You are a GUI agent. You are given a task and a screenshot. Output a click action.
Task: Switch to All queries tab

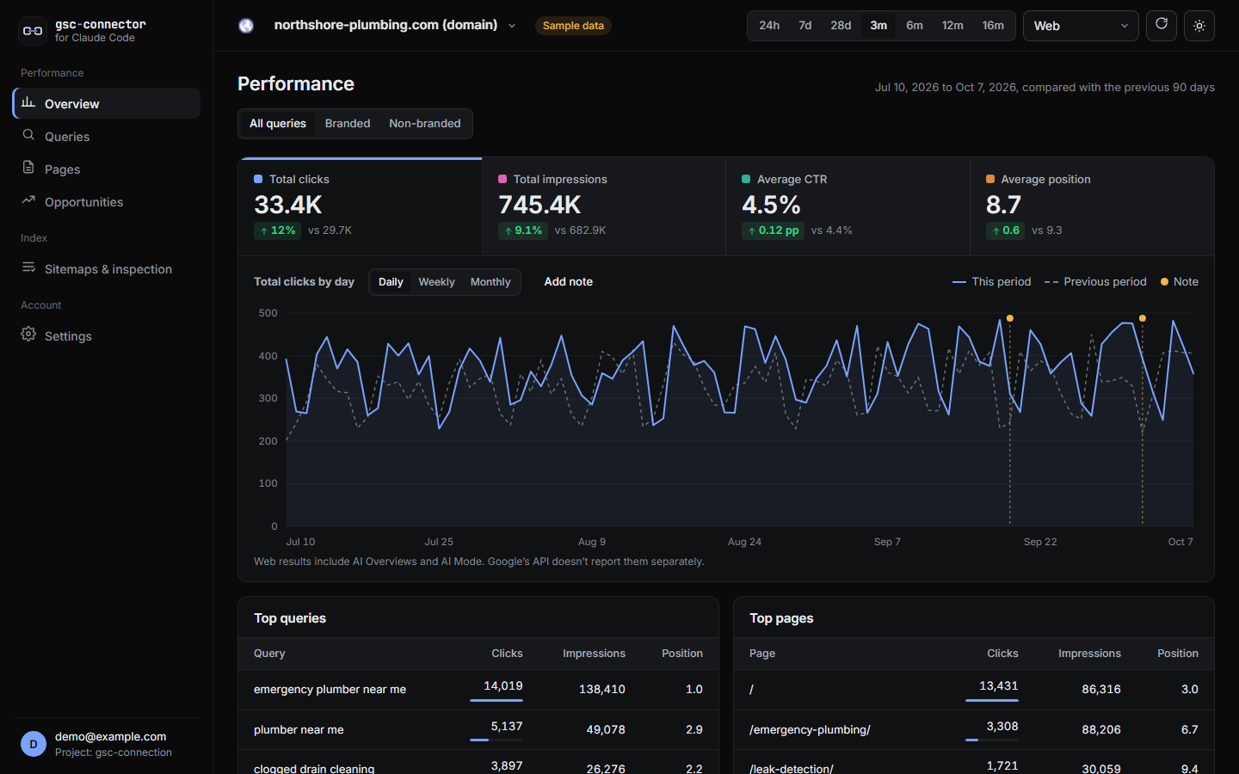pyautogui.click(x=278, y=123)
